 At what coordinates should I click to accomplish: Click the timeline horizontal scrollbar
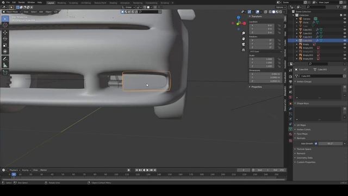pos(143,179)
